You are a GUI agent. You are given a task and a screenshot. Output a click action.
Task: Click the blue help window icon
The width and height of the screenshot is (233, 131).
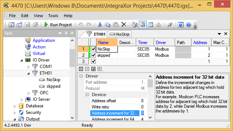tap(181, 24)
